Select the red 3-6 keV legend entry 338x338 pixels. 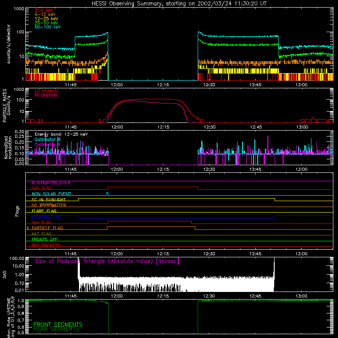[44, 10]
